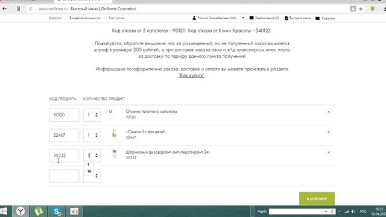Screen dimensions: 386x217
Task: Remove the Omega-3 for kids row
Action: pyautogui.click(x=328, y=132)
